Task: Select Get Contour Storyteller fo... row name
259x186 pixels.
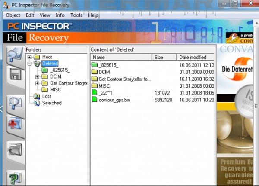Action: tap(125, 79)
